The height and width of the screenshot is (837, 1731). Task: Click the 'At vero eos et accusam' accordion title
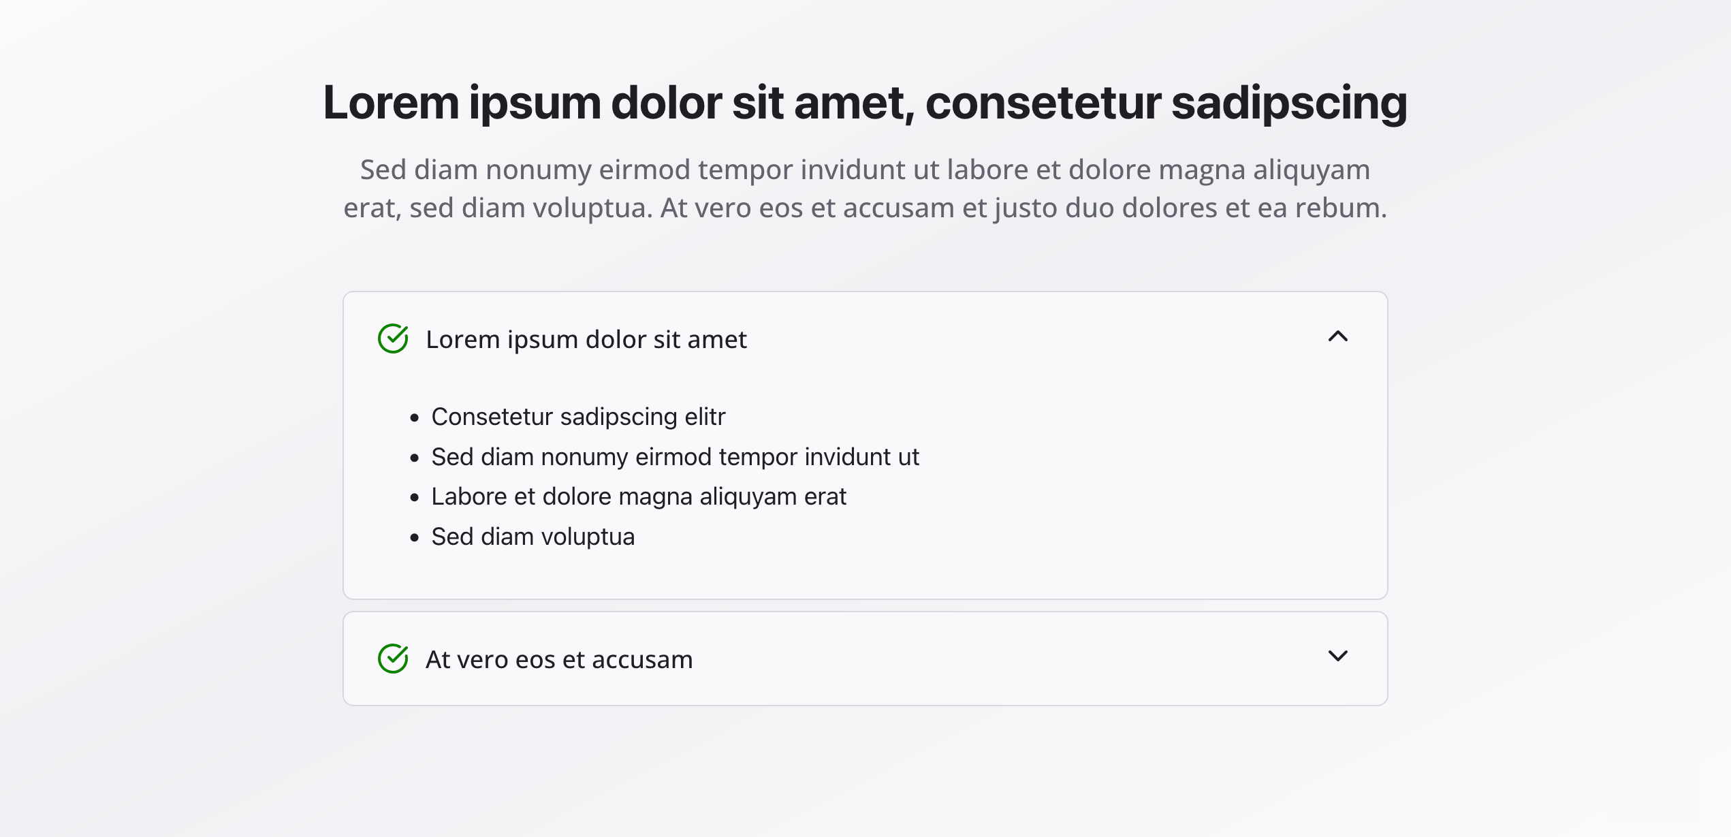558,659
